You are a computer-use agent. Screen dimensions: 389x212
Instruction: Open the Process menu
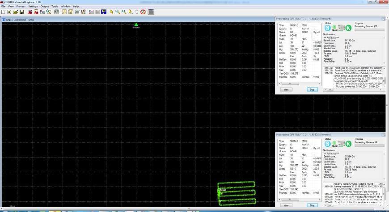[21, 7]
